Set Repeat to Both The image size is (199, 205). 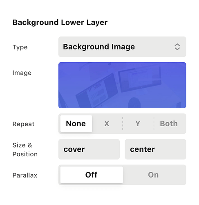[169, 123]
